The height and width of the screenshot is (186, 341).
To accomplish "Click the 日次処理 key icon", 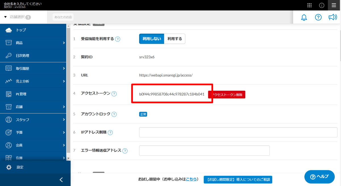I will (x=9, y=55).
